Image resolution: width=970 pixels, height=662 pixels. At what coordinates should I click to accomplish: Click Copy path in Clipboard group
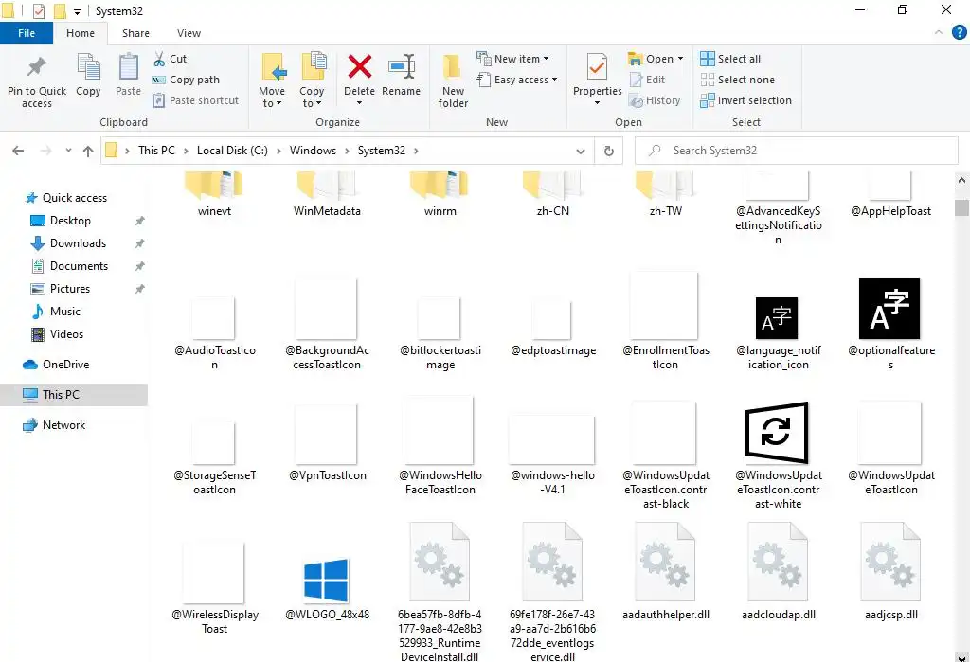click(x=187, y=80)
